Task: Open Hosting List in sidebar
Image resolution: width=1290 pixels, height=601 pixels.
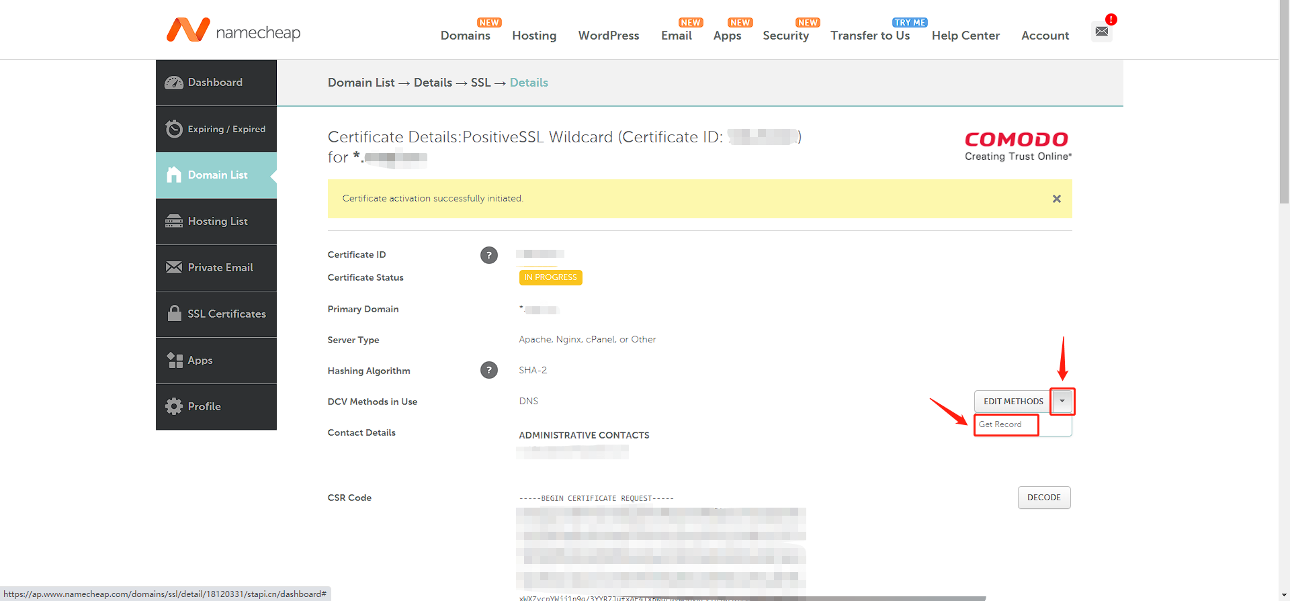Action: 216,221
